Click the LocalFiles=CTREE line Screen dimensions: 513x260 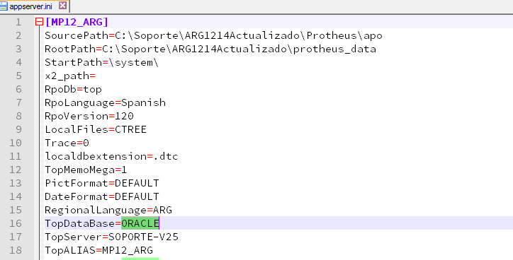tap(96, 129)
